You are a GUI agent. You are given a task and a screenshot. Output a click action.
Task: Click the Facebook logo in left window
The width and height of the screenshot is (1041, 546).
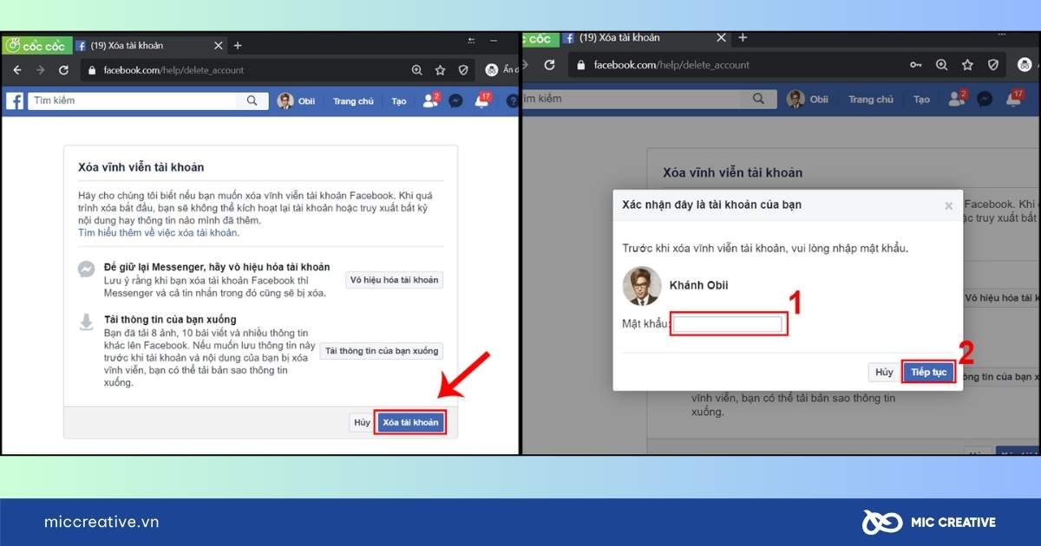click(x=14, y=101)
